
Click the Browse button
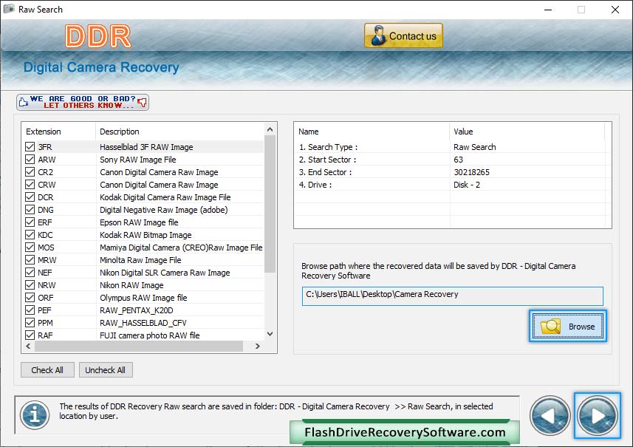567,327
